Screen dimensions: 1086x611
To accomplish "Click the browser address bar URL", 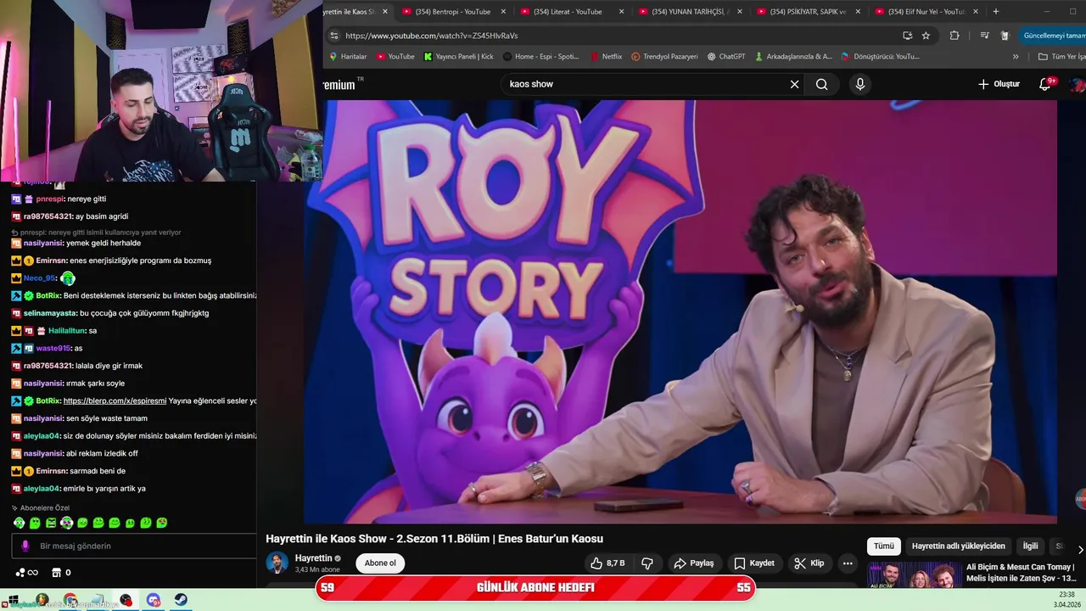I will click(x=431, y=36).
